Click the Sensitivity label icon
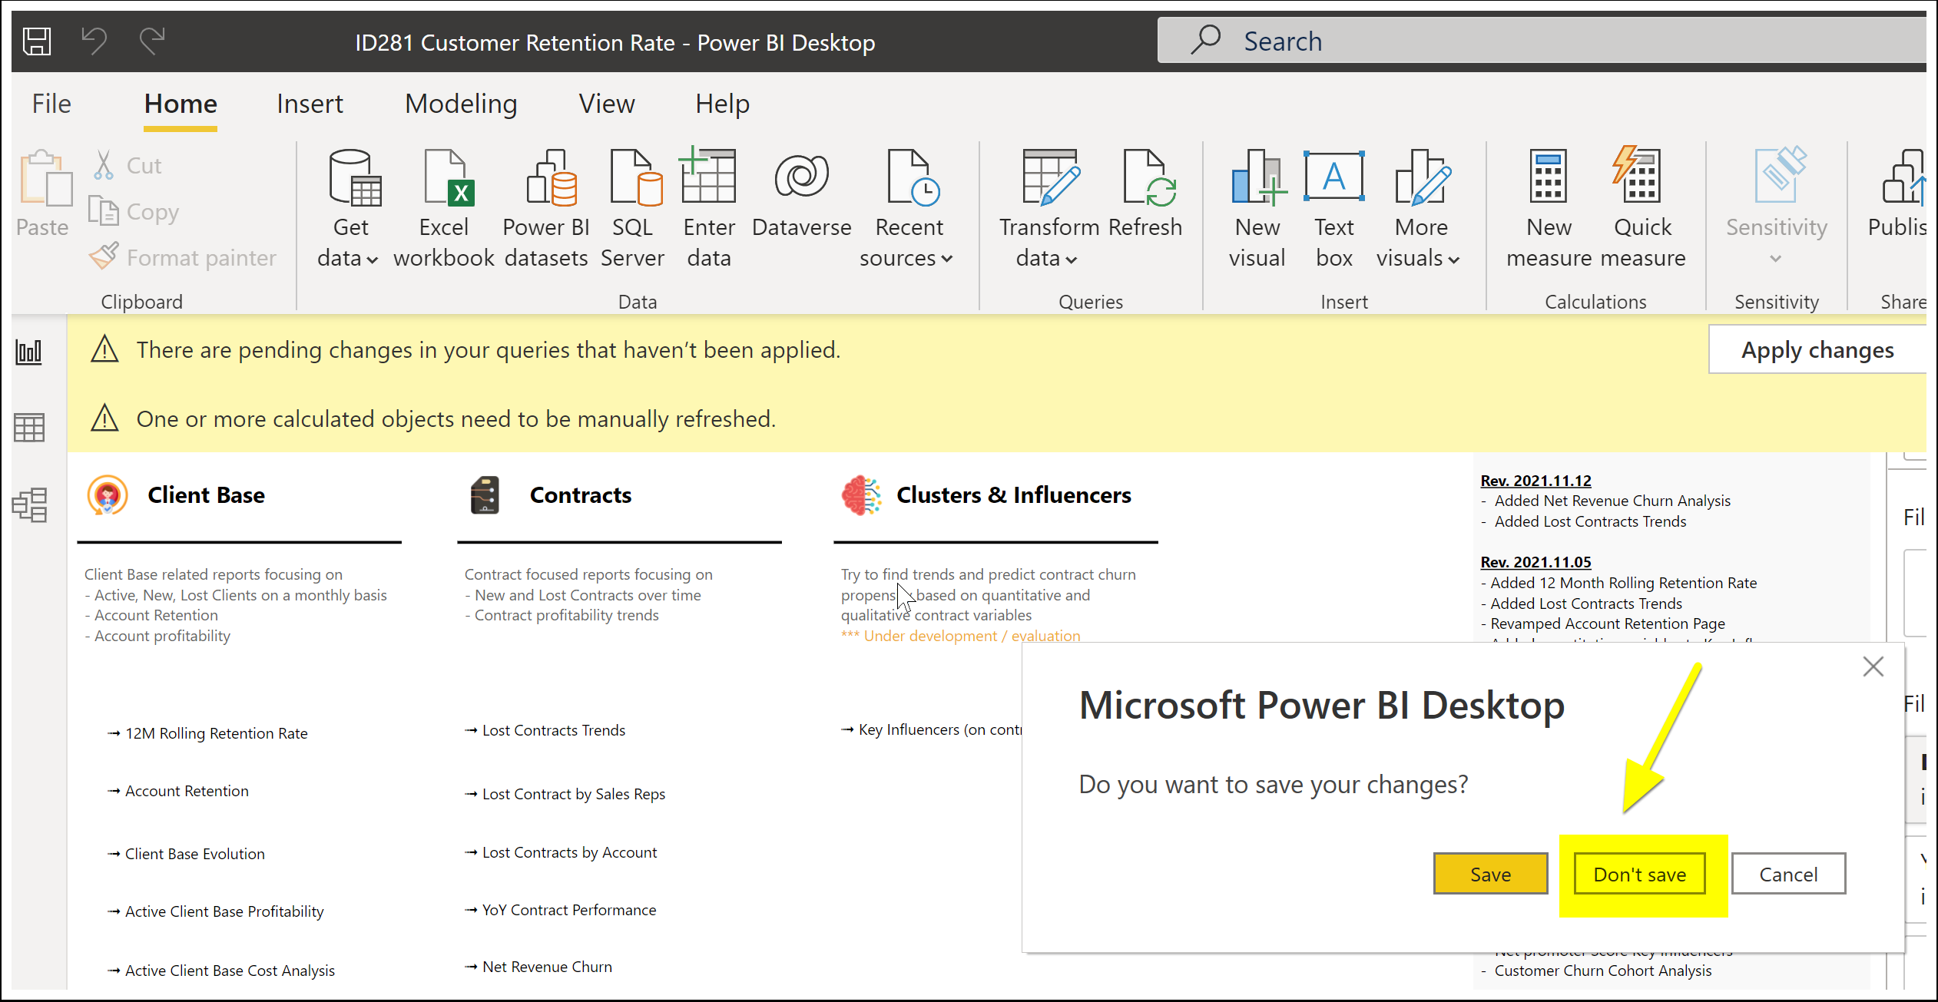This screenshot has height=1002, width=1938. (1779, 177)
